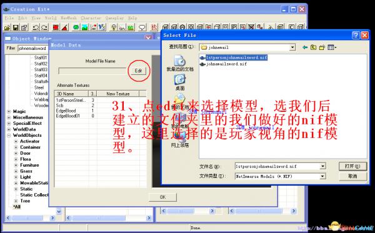The height and width of the screenshot is (233, 375).
Task: Click the Undo arrow toolbar icon
Action: coord(36,27)
